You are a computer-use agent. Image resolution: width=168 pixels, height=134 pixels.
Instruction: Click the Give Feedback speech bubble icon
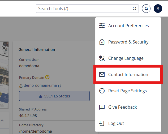(x=102, y=107)
